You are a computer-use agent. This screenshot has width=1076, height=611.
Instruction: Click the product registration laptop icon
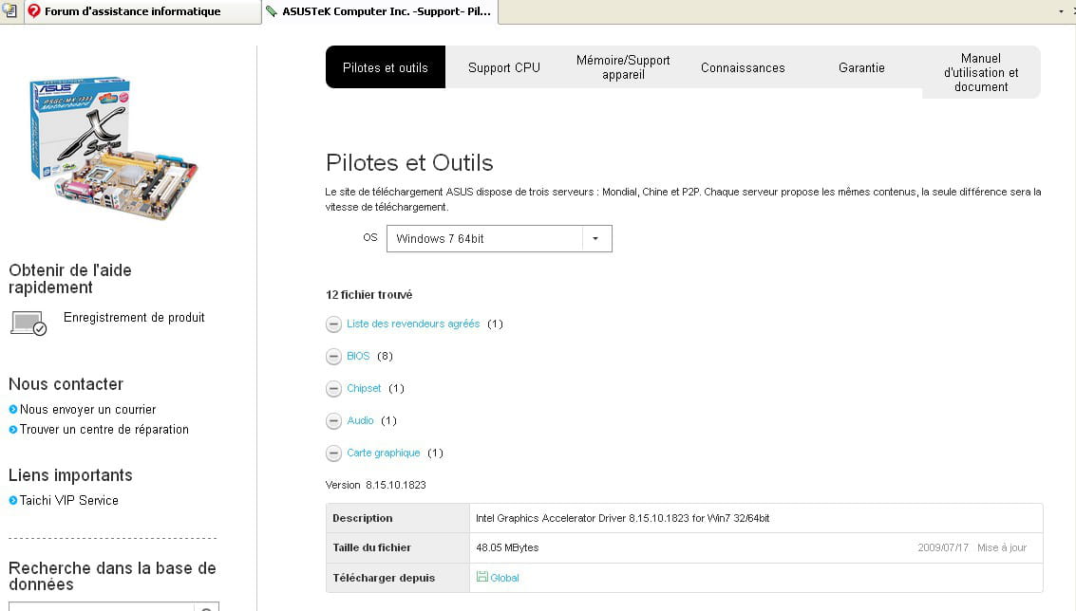click(28, 323)
